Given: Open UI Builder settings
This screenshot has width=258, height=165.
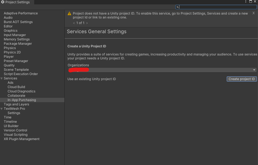Looking at the screenshot, I should [11, 126].
